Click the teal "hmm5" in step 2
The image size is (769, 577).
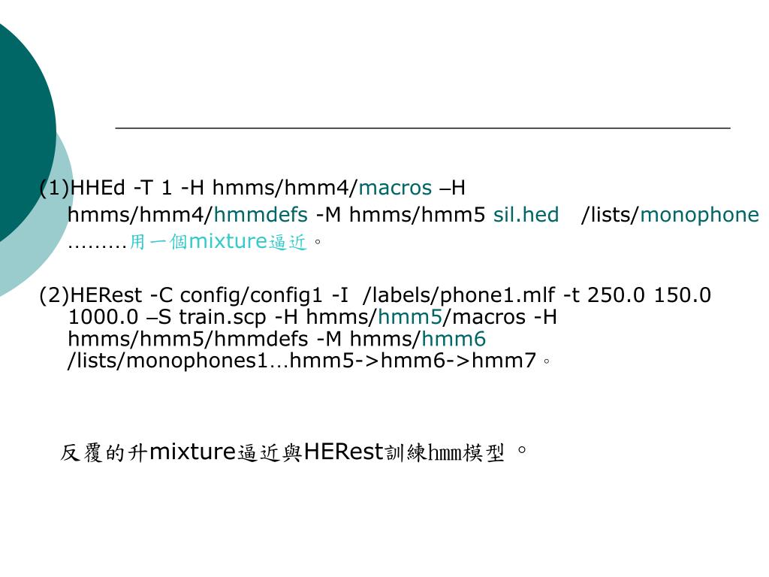[410, 317]
